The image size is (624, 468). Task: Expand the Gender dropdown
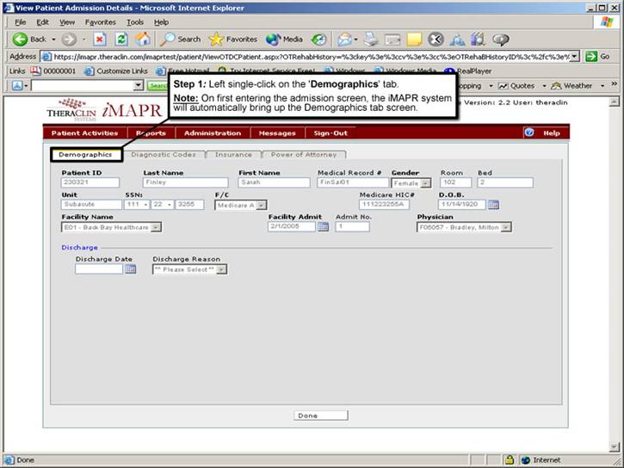pyautogui.click(x=425, y=183)
